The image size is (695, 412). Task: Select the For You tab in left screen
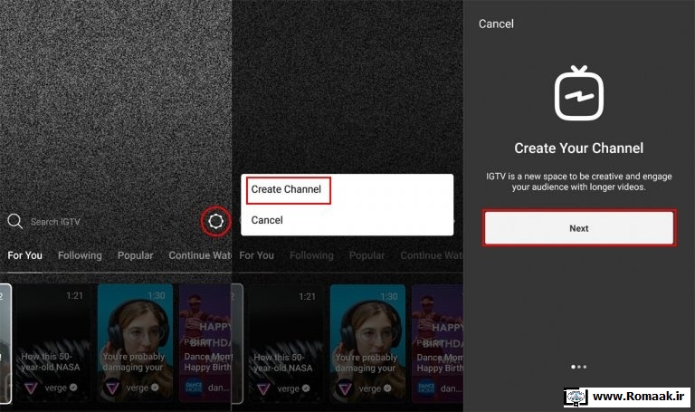pos(24,255)
